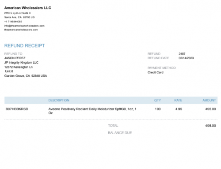Click the AMOUNT column header
221x169 pixels.
coord(209,100)
